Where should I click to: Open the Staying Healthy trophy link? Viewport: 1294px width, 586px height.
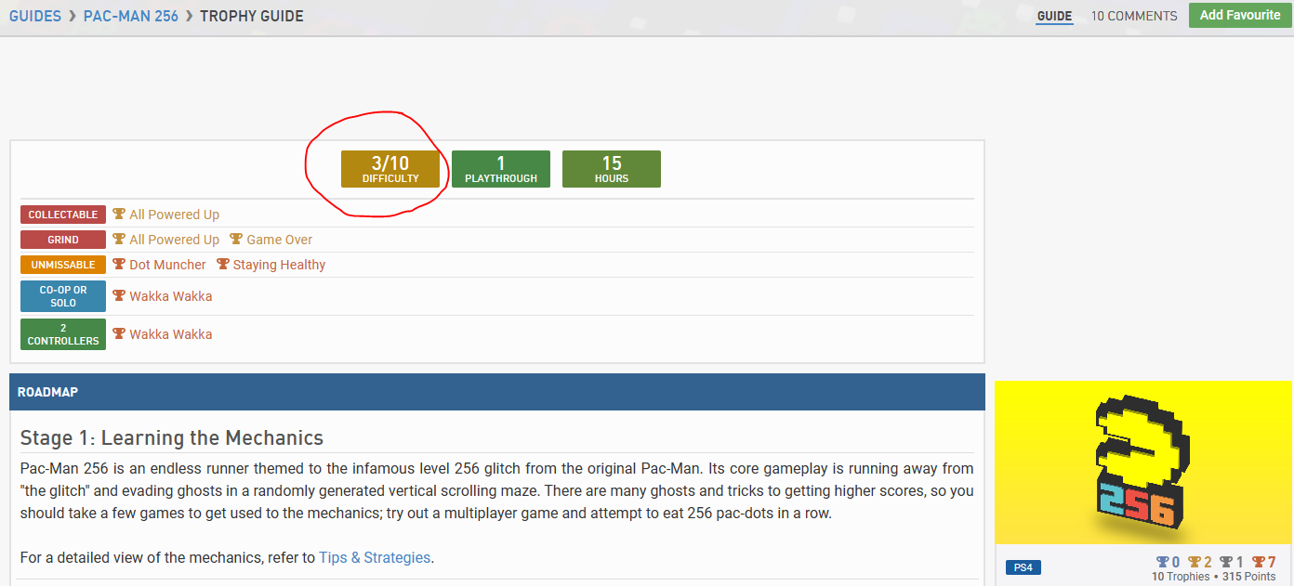280,265
